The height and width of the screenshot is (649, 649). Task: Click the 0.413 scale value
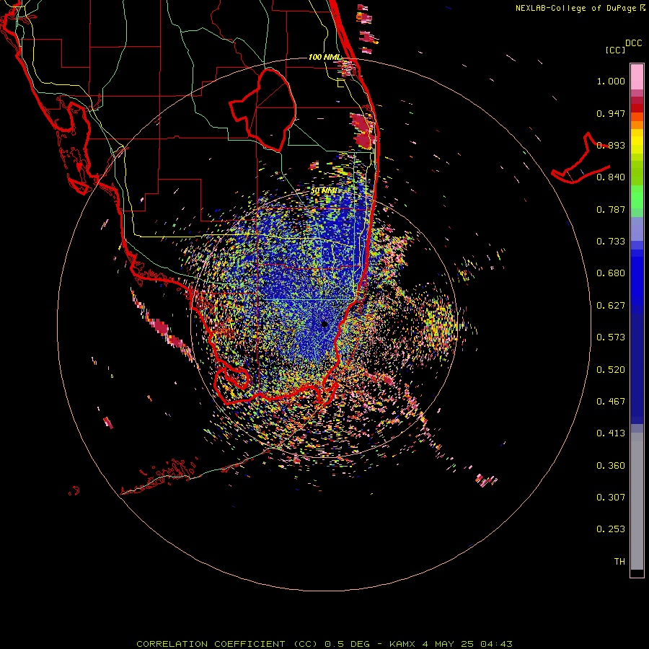611,433
